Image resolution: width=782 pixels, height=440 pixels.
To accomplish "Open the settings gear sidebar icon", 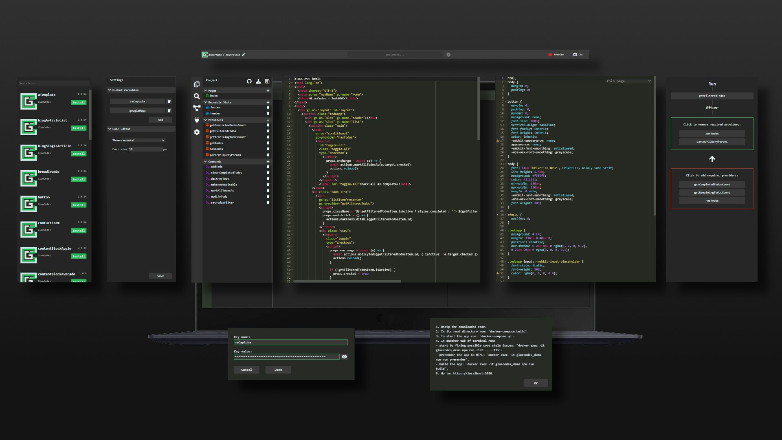I will click(197, 132).
